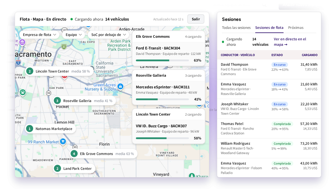Select the Joseph Whitaker session row
This screenshot has height=189, width=336.
point(269,109)
